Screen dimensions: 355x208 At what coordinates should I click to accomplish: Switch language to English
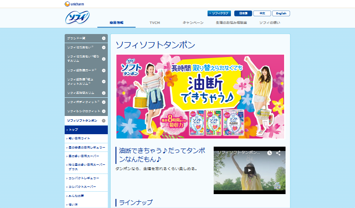[281, 13]
